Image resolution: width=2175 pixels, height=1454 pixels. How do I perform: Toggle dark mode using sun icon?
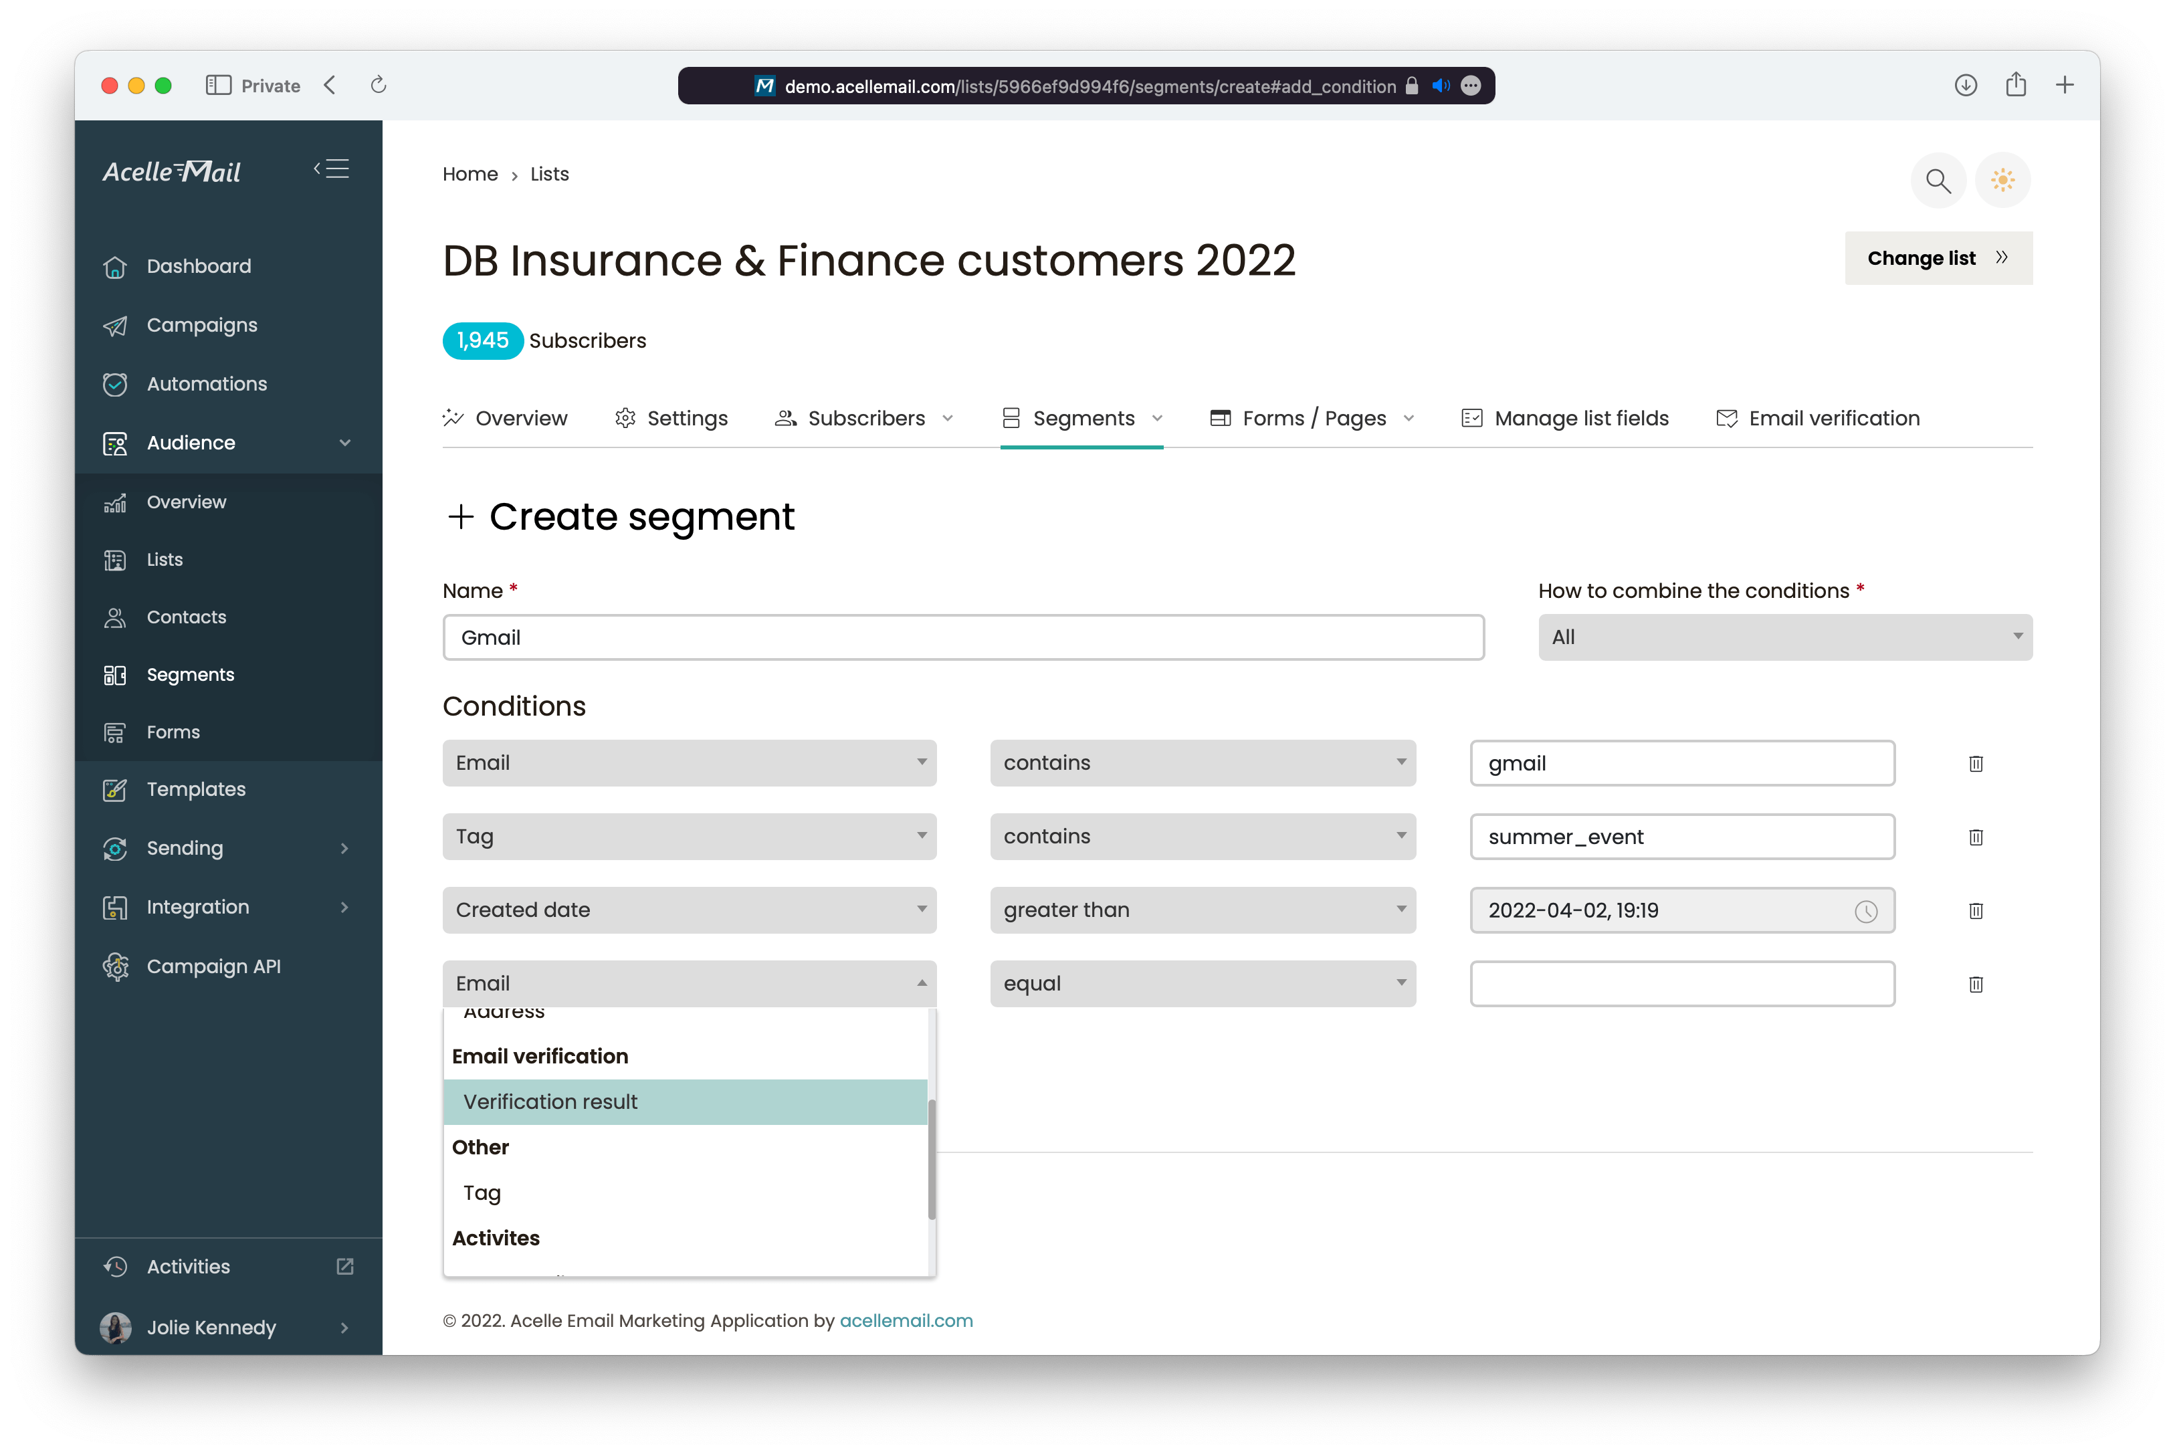coord(2003,180)
